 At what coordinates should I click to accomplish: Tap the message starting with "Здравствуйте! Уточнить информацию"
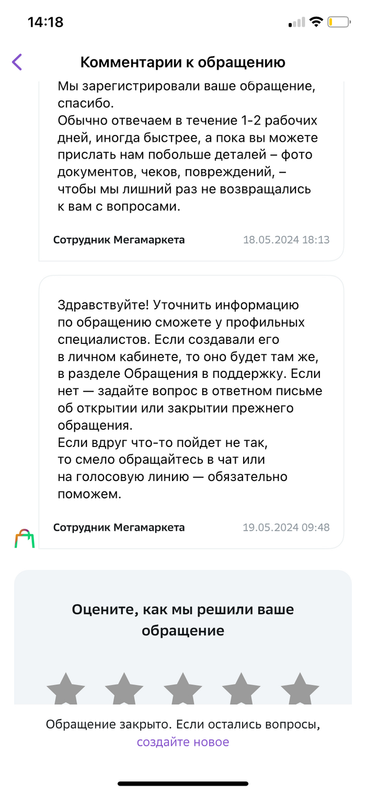click(x=190, y=399)
